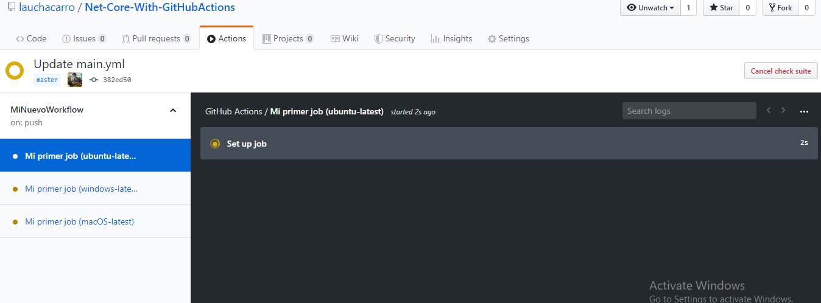821x303 pixels.
Task: Click the commit icon beside 382ed50
Action: [94, 80]
